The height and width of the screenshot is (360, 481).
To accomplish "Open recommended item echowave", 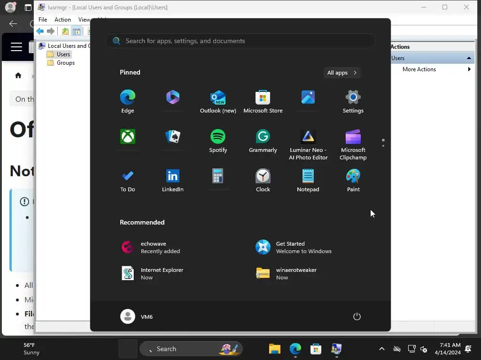I will click(x=151, y=247).
